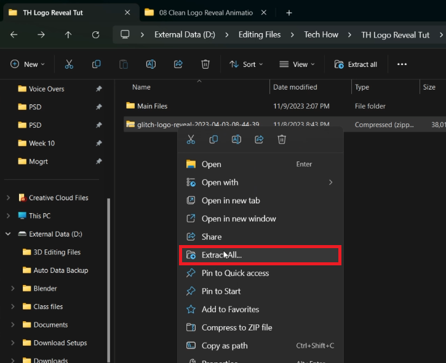The height and width of the screenshot is (363, 446).
Task: Unpin the Week 10 folder
Action: point(99,143)
